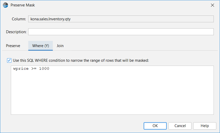The width and height of the screenshot is (220, 133).
Task: Open the Help button
Action: (x=205, y=126)
